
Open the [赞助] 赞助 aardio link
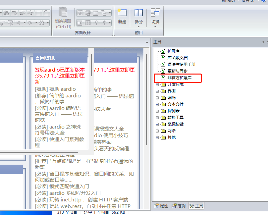pos(55,89)
